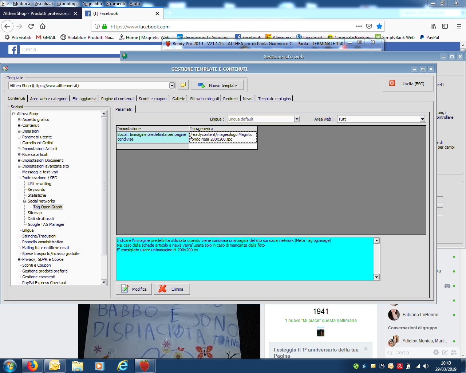This screenshot has height=373, width=466.
Task: Expand the Parametri utente tree node
Action: pyautogui.click(x=19, y=137)
